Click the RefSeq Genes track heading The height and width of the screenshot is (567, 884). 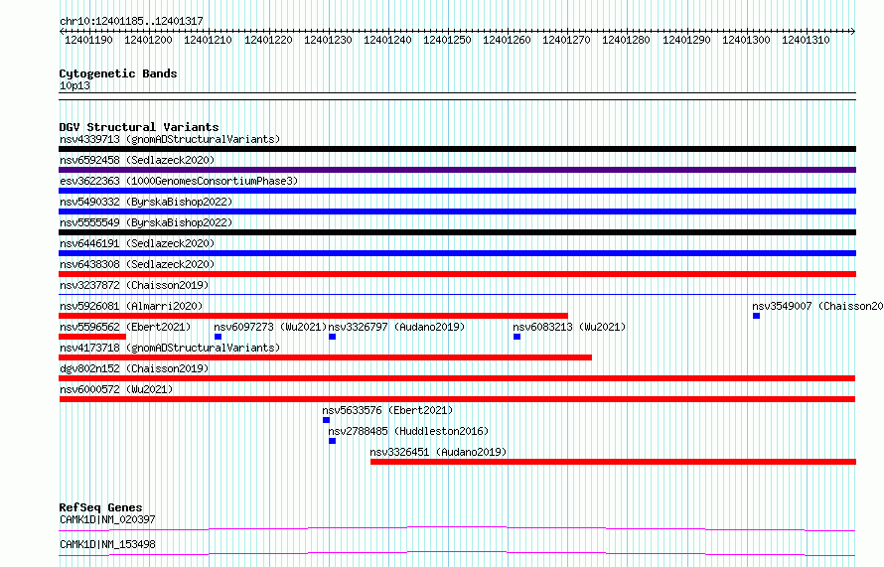point(100,507)
